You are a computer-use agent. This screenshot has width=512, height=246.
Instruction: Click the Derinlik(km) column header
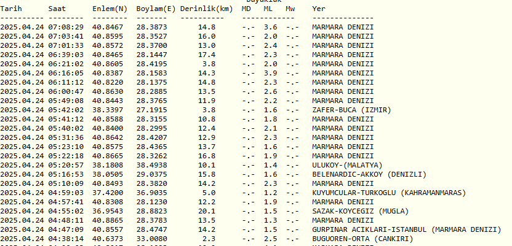pos(206,10)
